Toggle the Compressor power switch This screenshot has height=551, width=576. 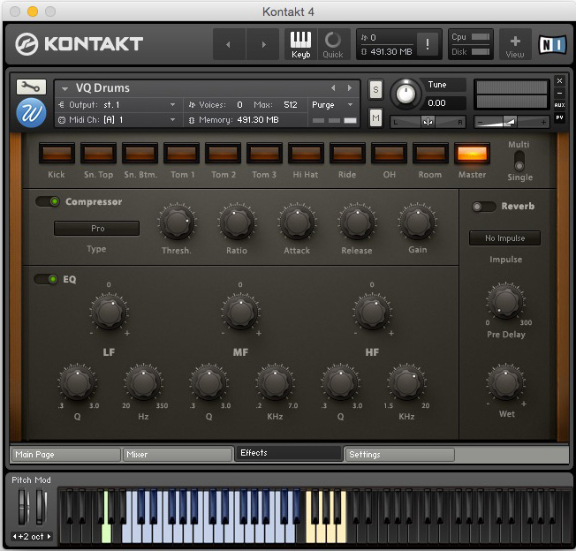tap(48, 202)
